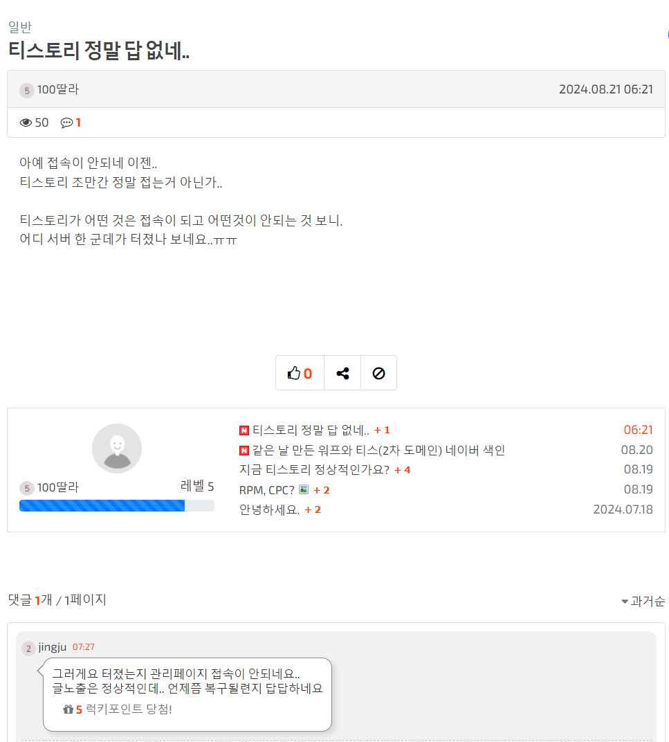Screen dimensions: 669x742
Task: Open post '같은 날 만든 워프와 티스' link
Action: 378,450
